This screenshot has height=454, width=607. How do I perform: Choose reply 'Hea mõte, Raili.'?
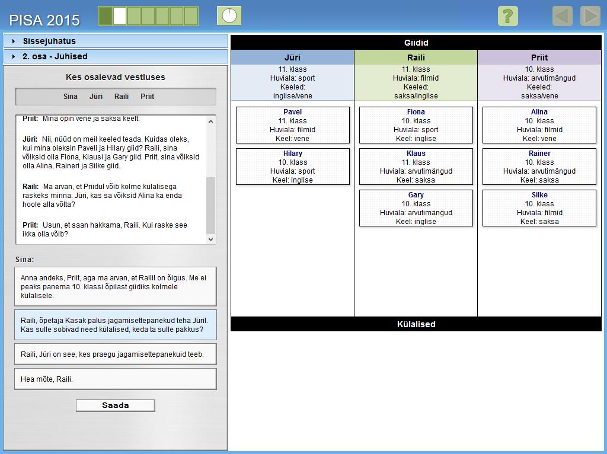116,379
